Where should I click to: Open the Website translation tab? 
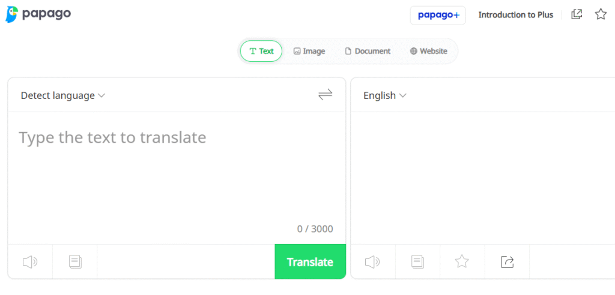pyautogui.click(x=428, y=51)
